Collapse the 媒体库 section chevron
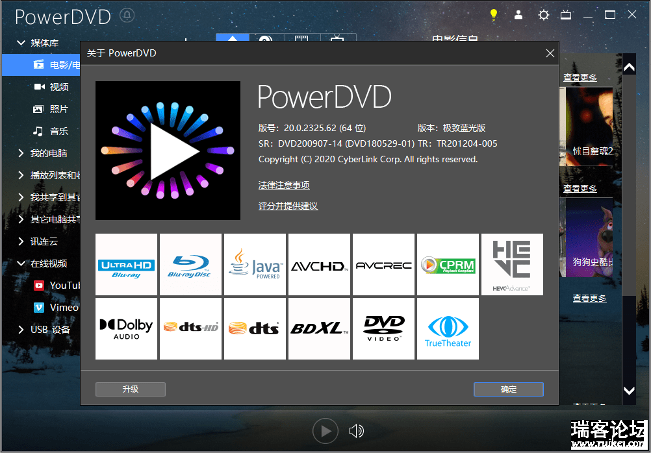Viewport: 651px width, 453px height. (x=21, y=43)
